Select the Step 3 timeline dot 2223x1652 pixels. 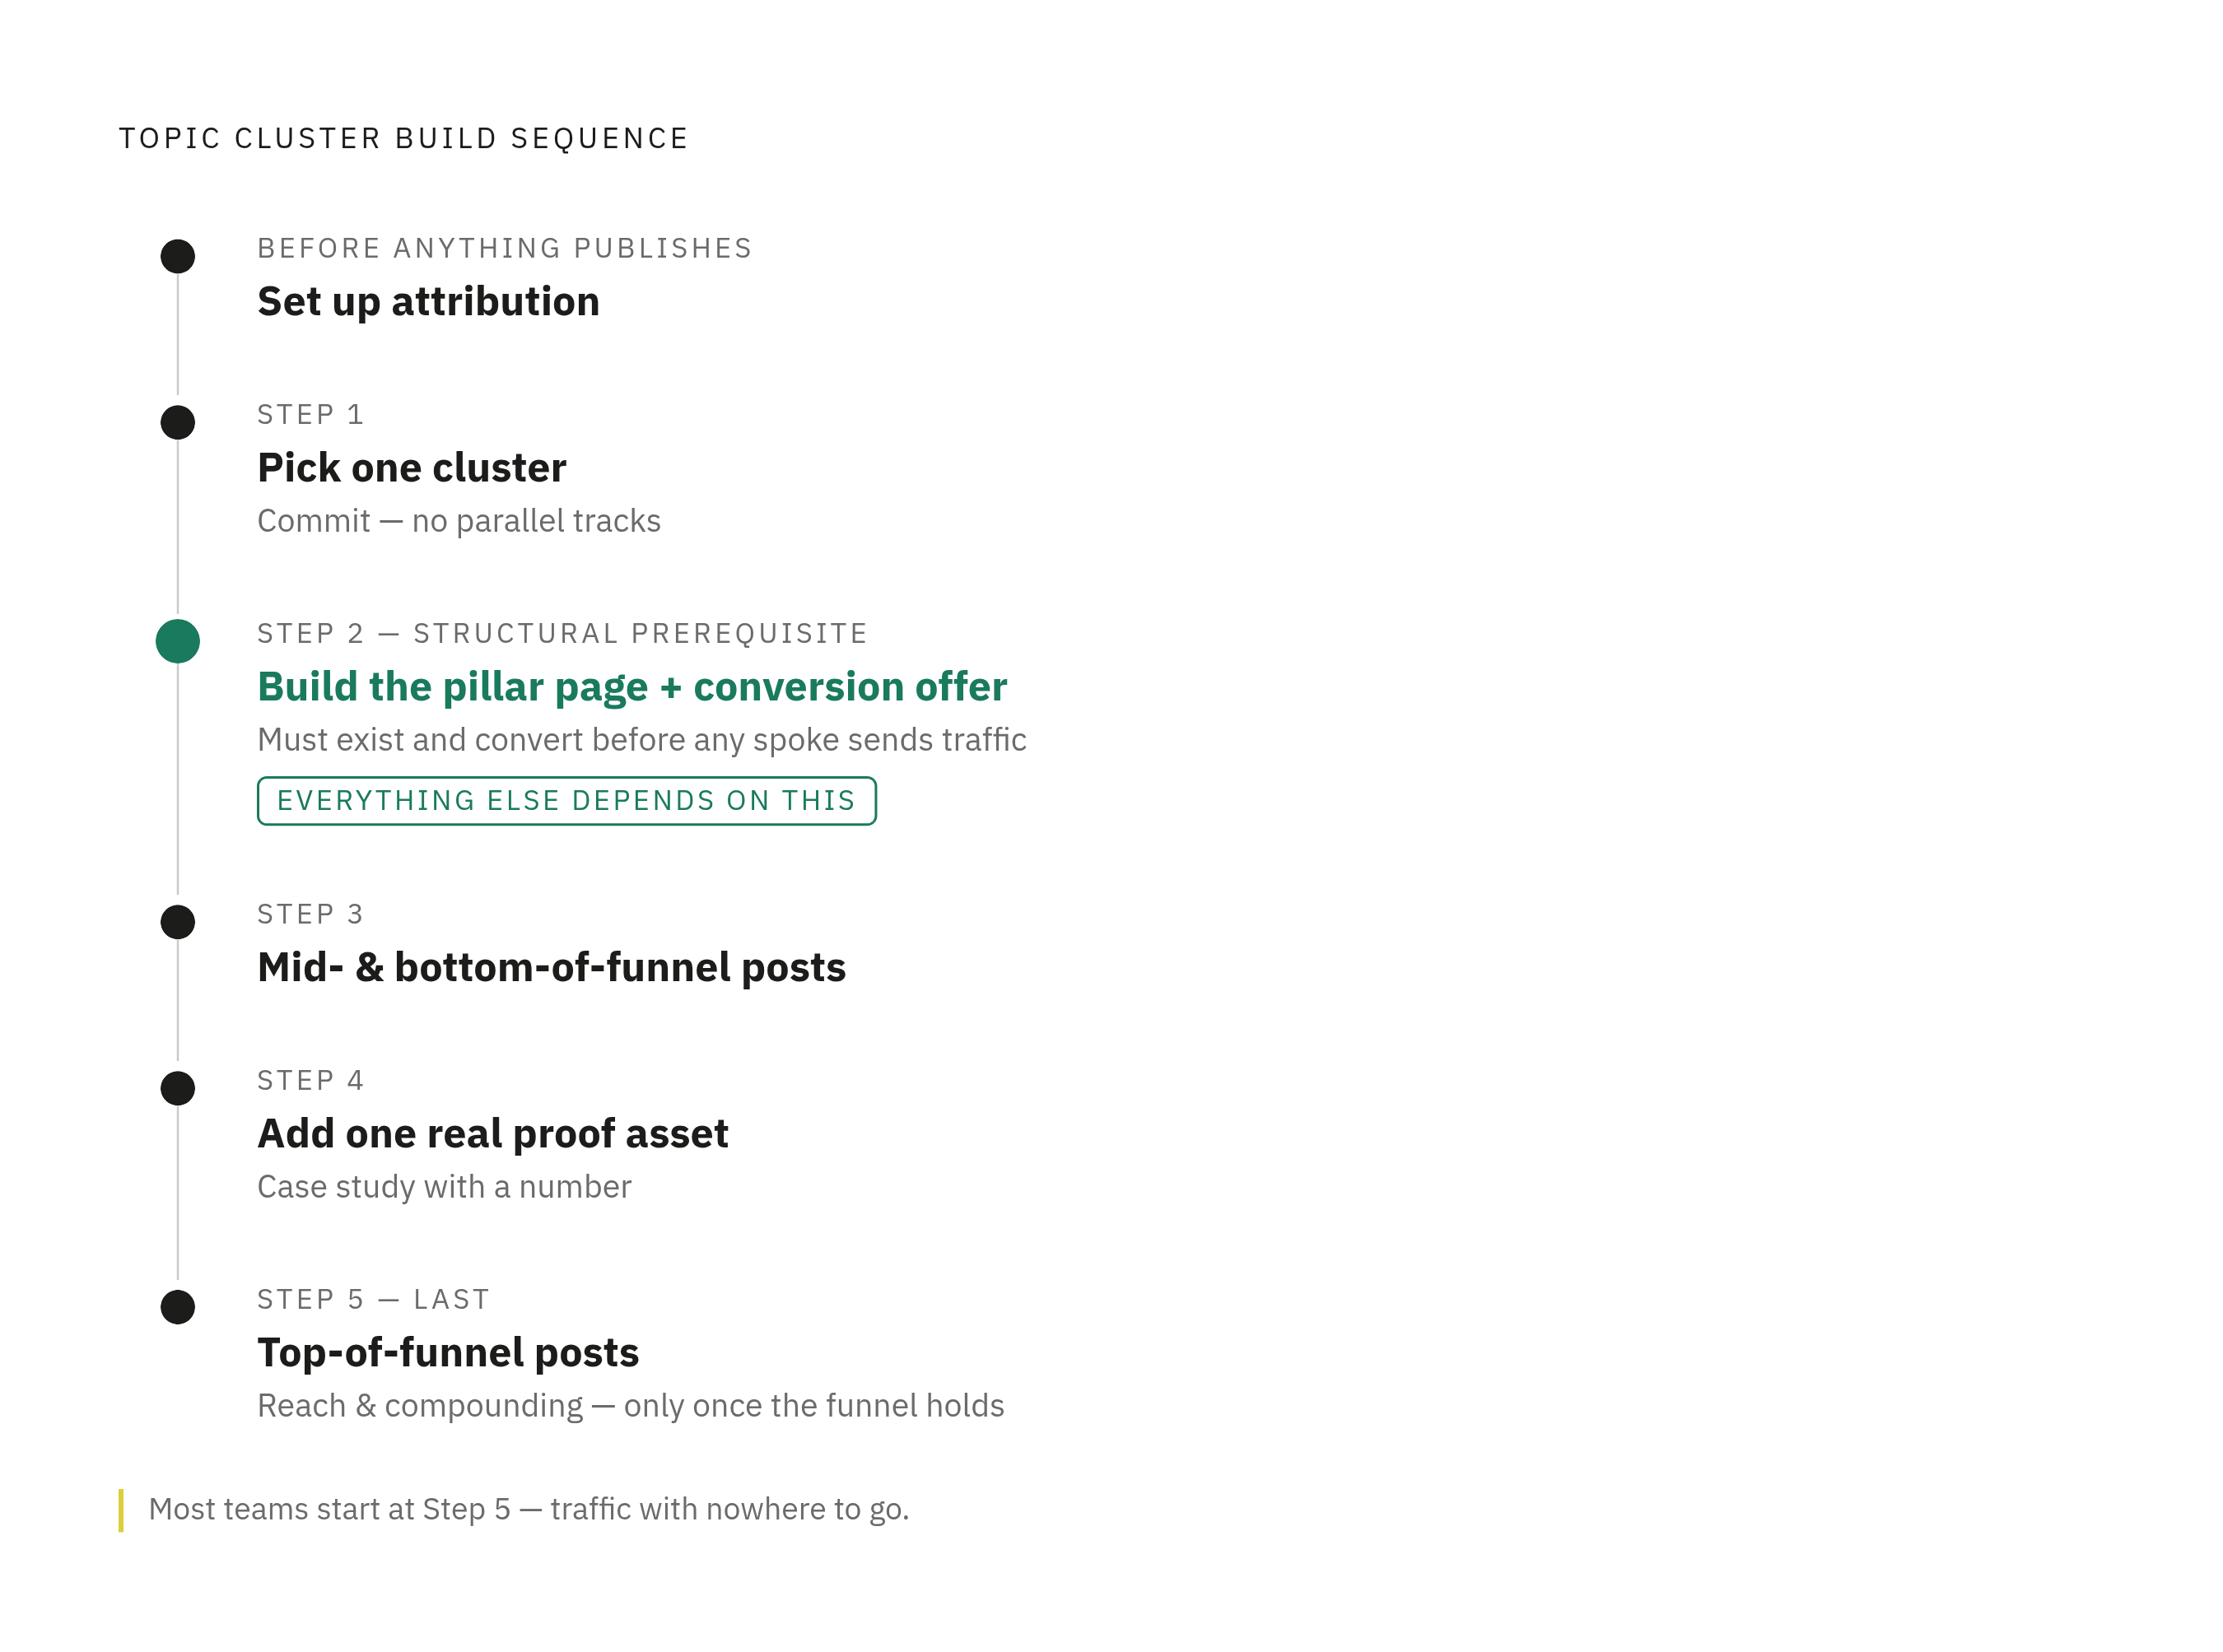point(178,922)
